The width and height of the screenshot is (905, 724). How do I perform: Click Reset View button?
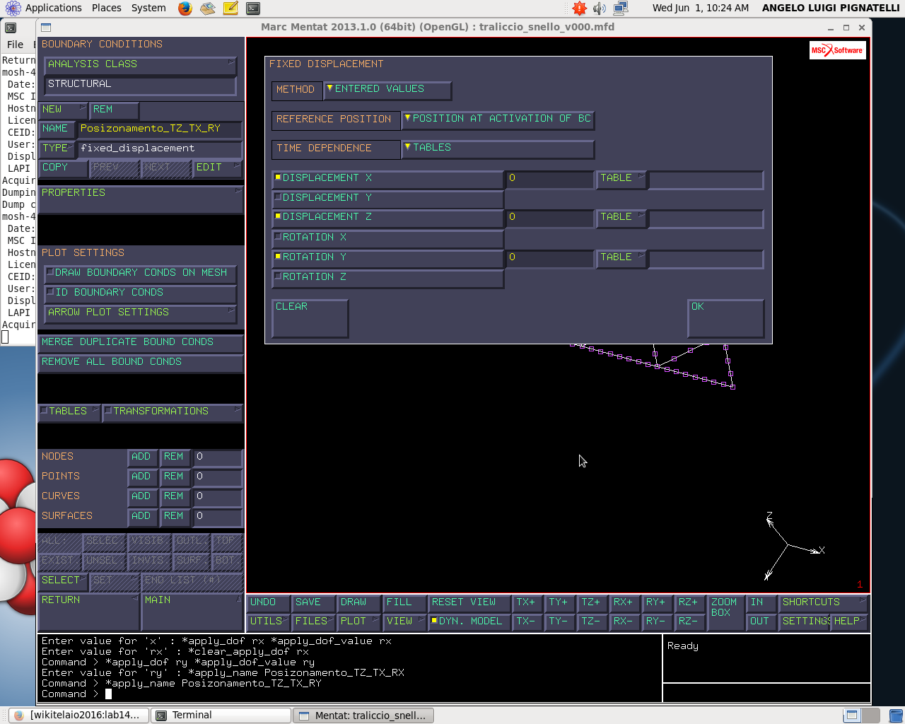coord(469,603)
